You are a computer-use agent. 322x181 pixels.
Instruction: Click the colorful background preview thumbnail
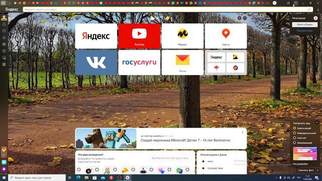click(x=305, y=154)
